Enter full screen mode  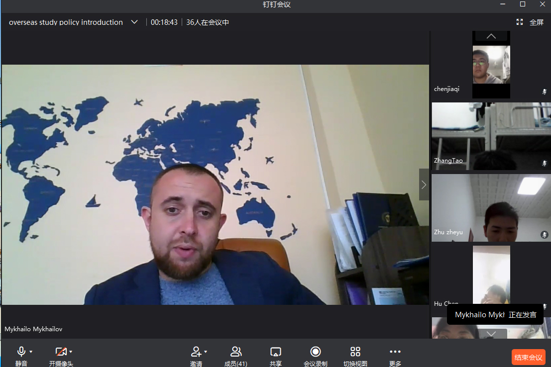click(531, 22)
